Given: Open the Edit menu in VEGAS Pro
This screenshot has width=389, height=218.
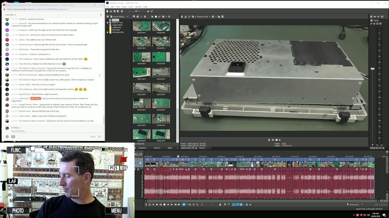Looking at the screenshot, I should [112, 7].
